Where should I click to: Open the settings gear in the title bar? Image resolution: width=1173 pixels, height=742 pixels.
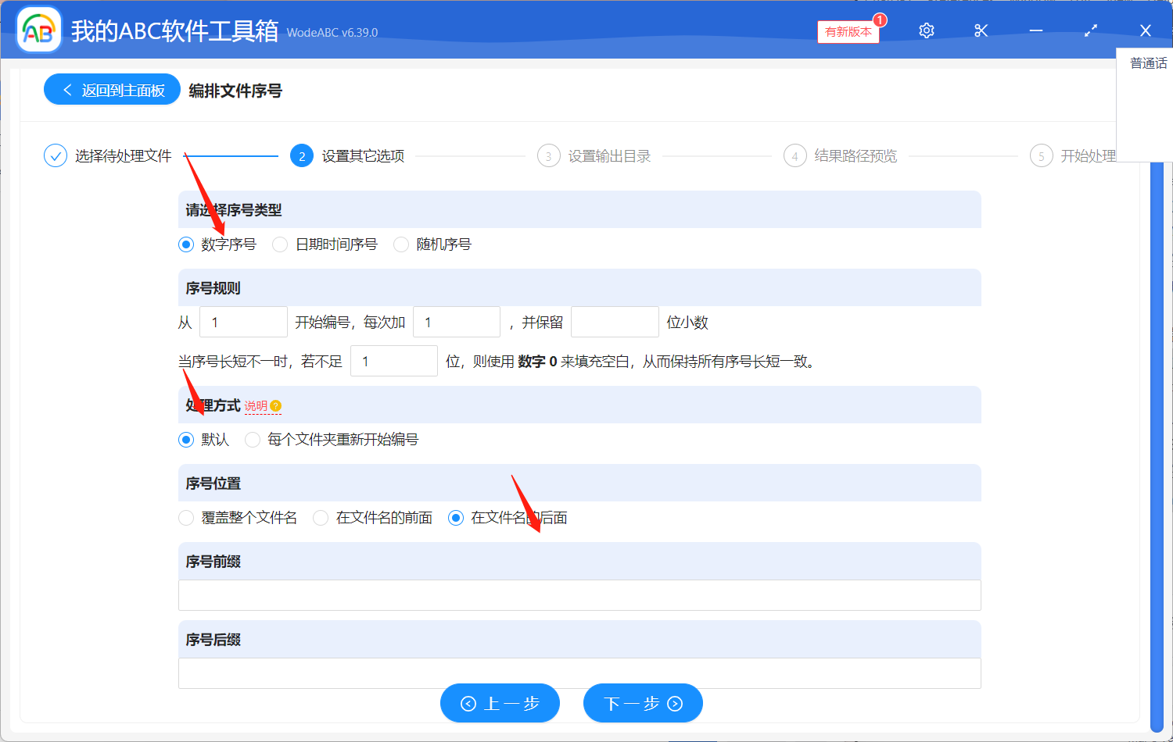point(926,30)
